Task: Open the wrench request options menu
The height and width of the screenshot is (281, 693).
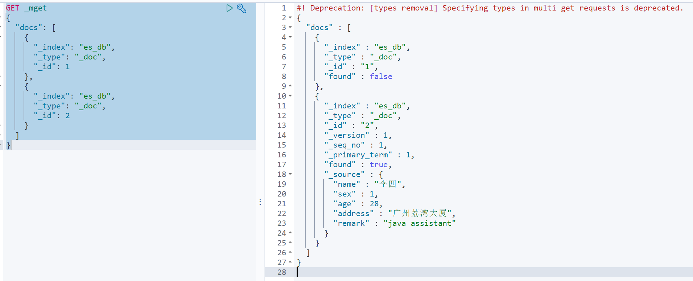Action: [x=242, y=8]
